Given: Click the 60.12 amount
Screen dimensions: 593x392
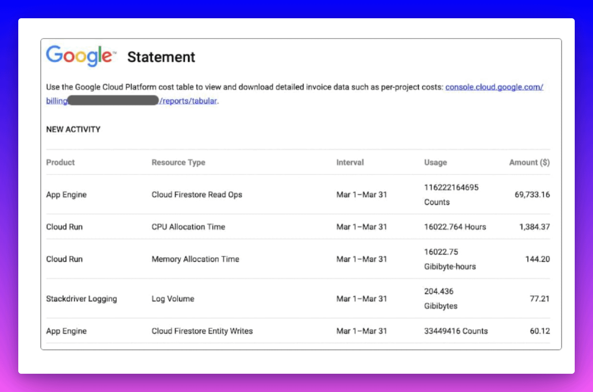Looking at the screenshot, I should [540, 331].
